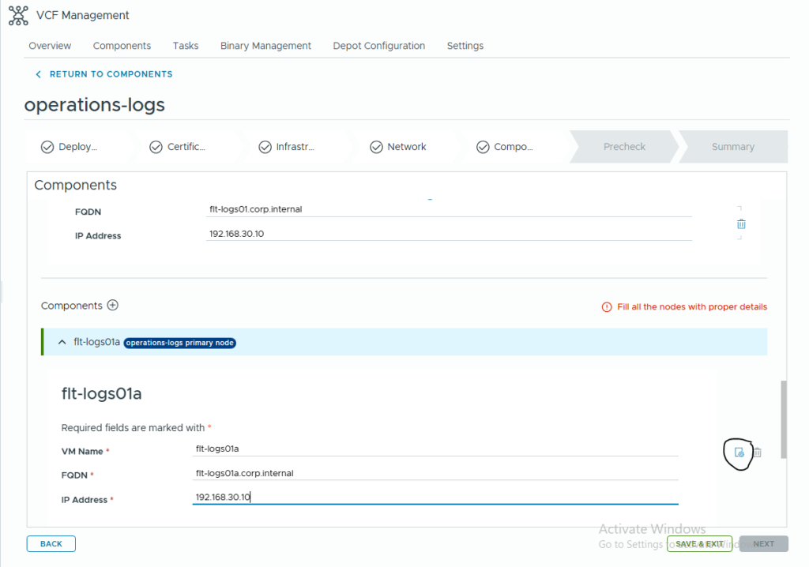The height and width of the screenshot is (567, 809).
Task: Focus the VM Name field for flt-logs01a
Action: click(x=435, y=449)
